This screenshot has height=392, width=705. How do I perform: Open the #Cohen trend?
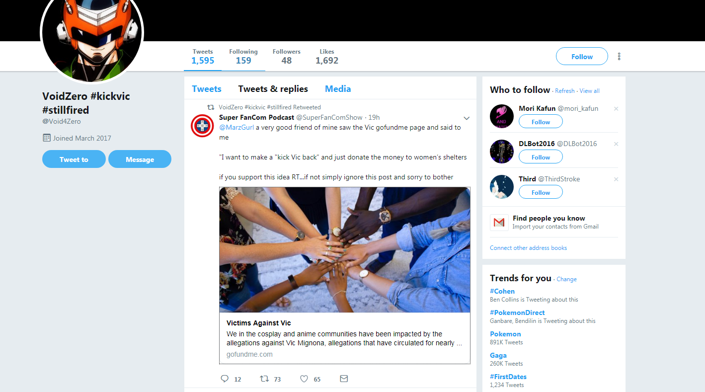click(x=502, y=291)
